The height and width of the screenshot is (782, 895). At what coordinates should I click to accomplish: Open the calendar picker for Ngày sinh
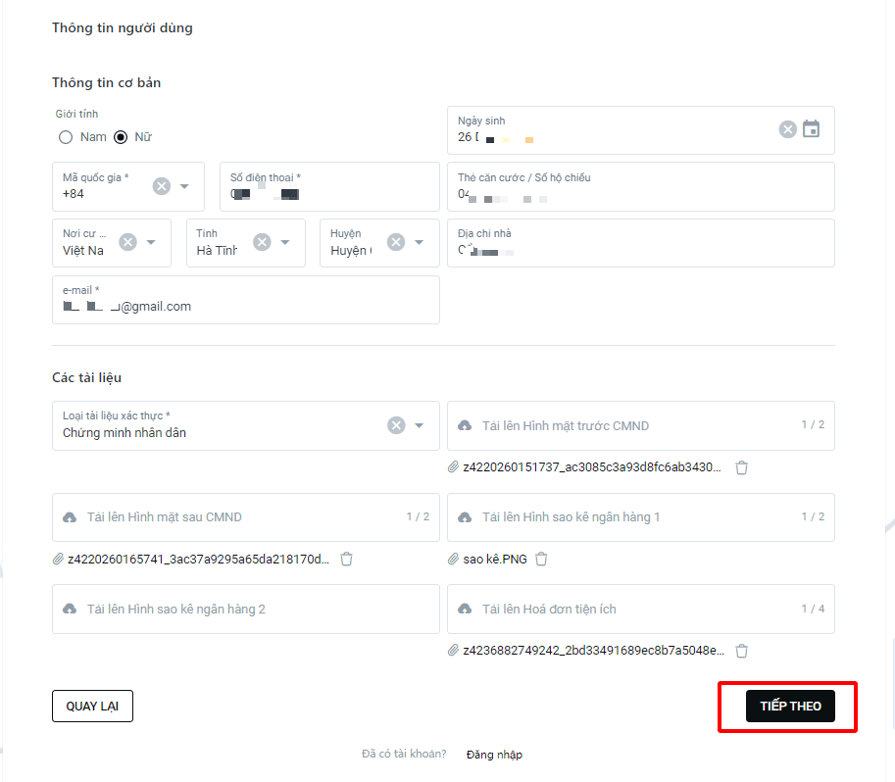811,129
